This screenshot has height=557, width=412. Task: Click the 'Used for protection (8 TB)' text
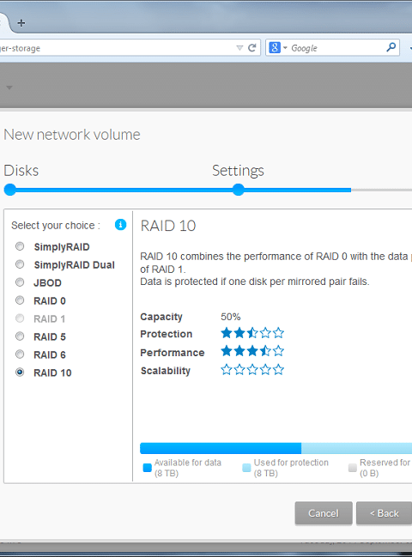(x=291, y=468)
